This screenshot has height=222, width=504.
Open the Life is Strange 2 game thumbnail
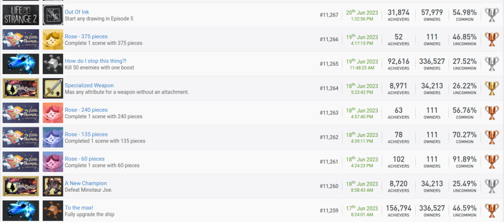[20, 15]
